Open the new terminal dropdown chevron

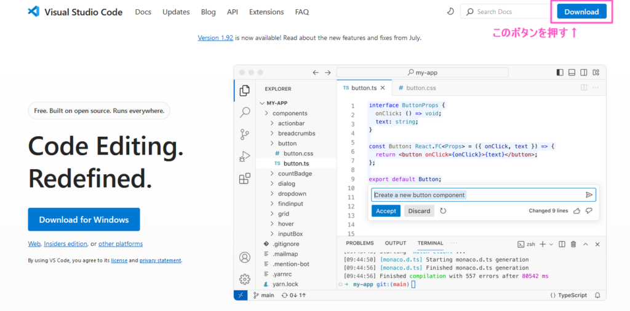551,244
